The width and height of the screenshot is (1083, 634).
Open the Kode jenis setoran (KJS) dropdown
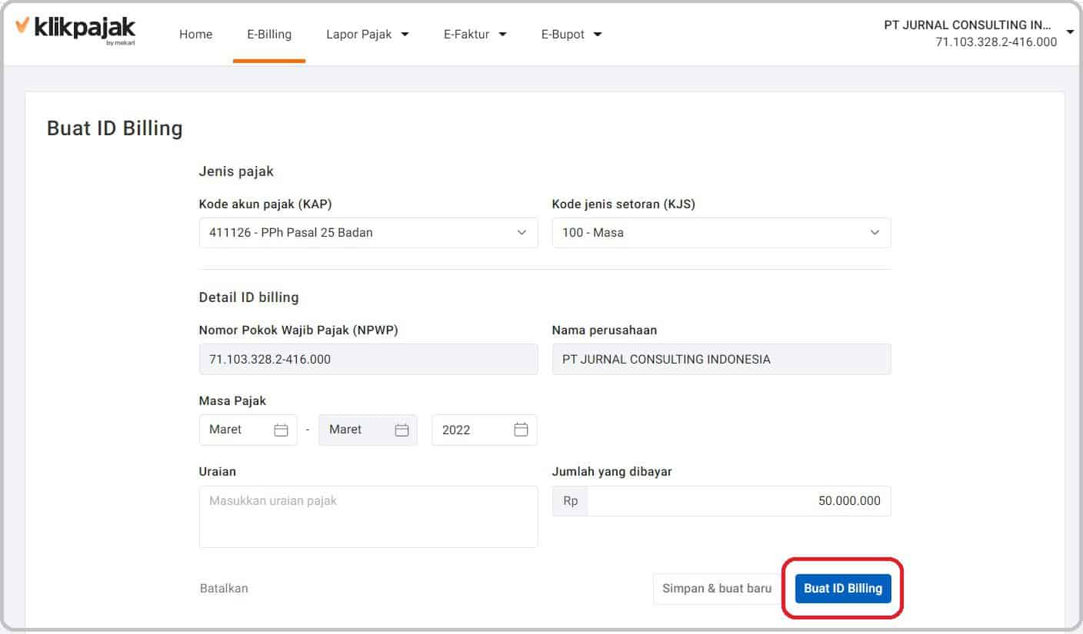[721, 232]
